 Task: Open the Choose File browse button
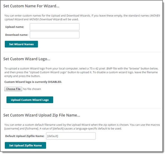tap(13, 89)
